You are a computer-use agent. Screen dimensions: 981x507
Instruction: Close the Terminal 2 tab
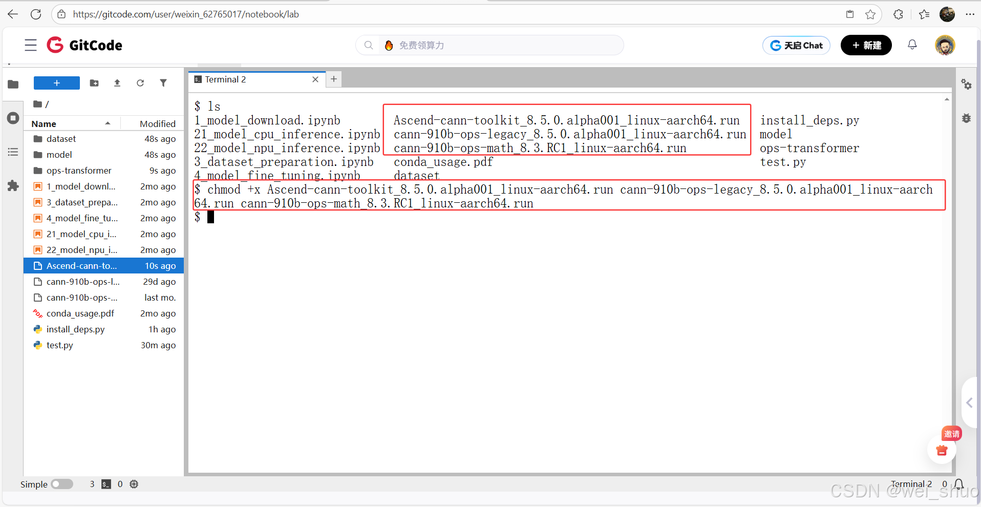point(315,79)
